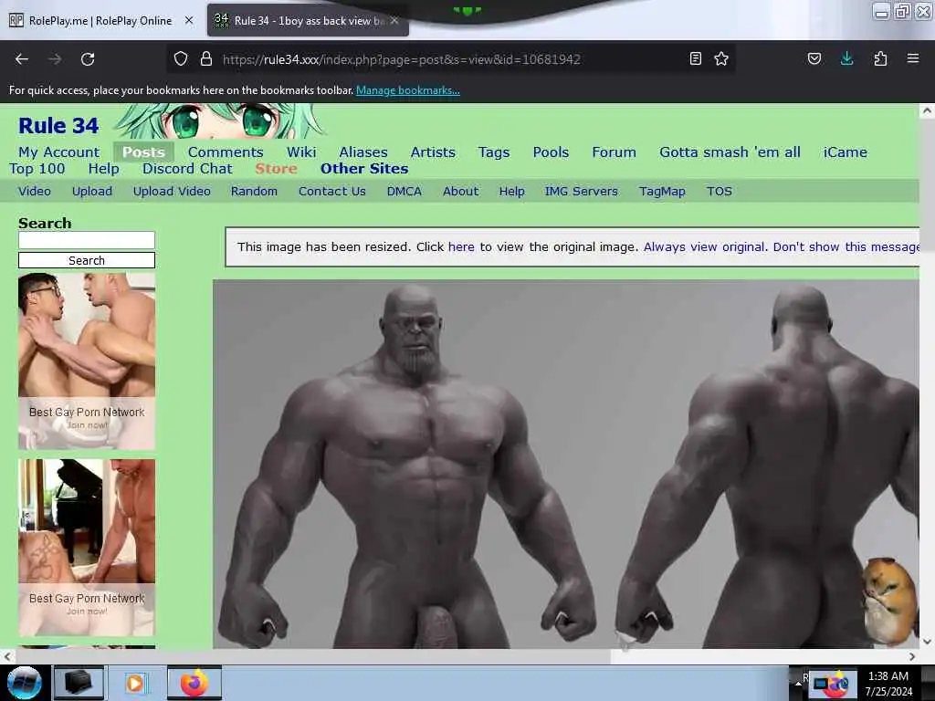Bookmark this page with the star icon

(x=721, y=58)
